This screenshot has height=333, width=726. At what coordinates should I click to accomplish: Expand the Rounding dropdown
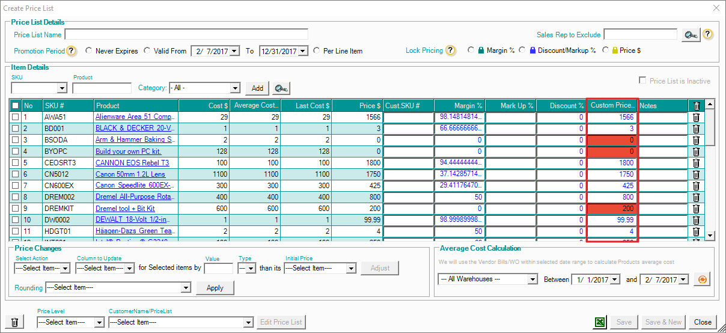[186, 288]
